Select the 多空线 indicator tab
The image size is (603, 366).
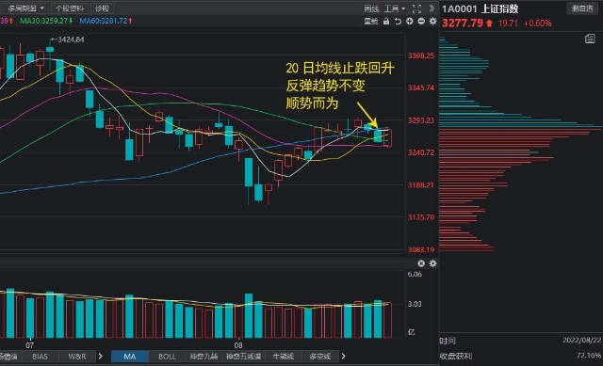320,357
